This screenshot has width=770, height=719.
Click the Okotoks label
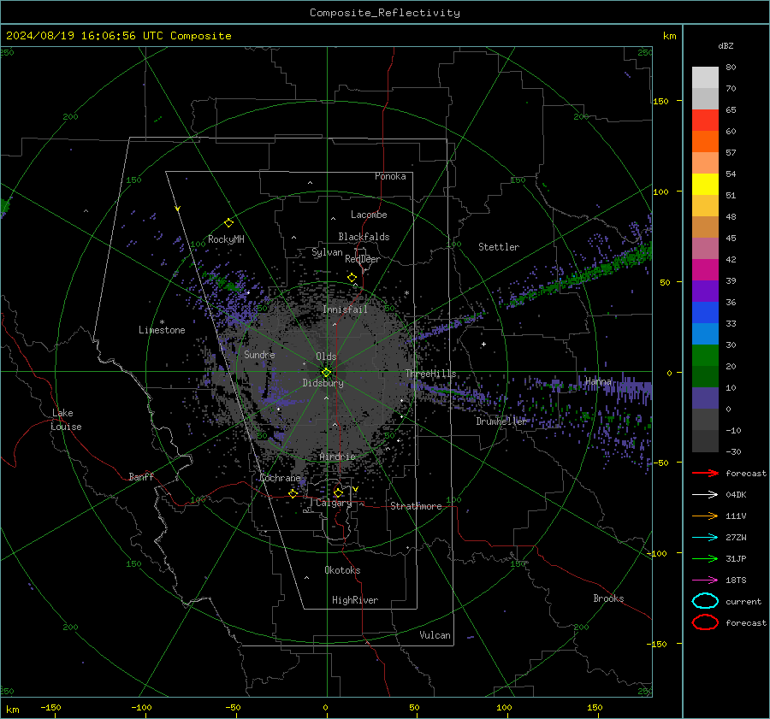(342, 569)
